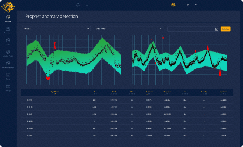The image size is (243, 147).
Task: Click the Y value link for ID 2775
Action: point(94,100)
